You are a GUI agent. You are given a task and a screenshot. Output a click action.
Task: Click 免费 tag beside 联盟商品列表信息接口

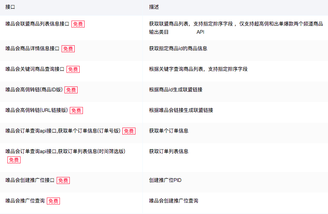tap(78, 24)
